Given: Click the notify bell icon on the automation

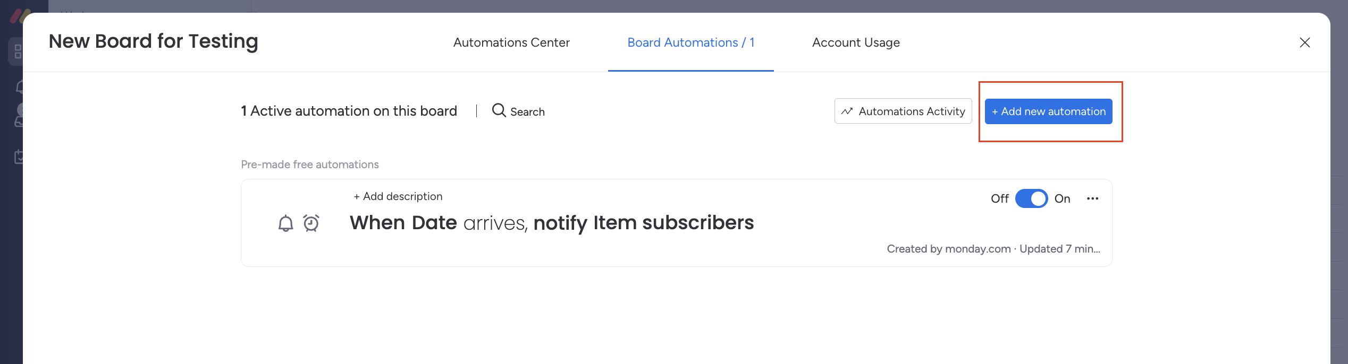Looking at the screenshot, I should (285, 223).
